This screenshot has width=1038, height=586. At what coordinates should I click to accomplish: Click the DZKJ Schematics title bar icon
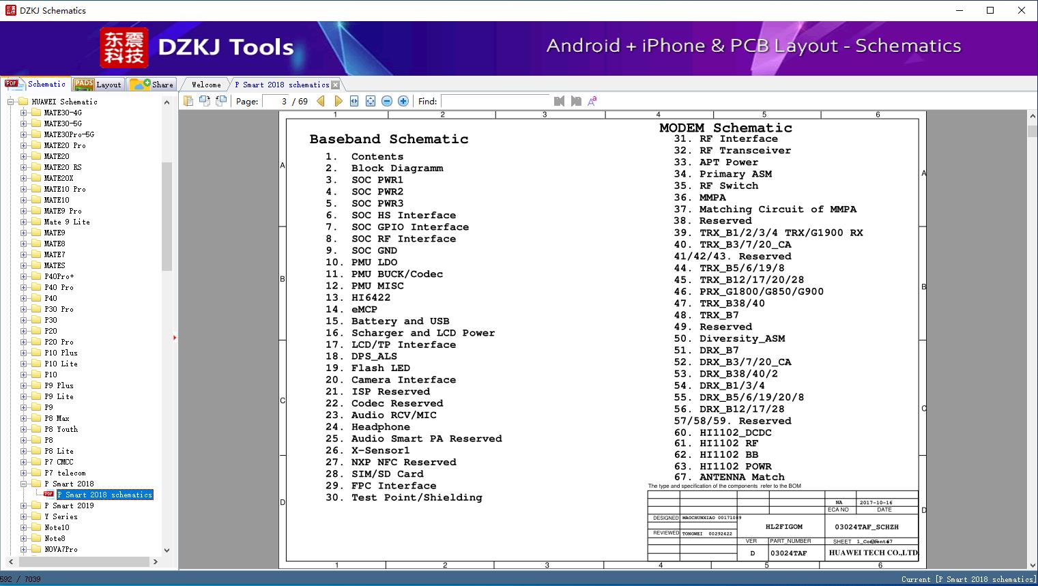tap(10, 10)
